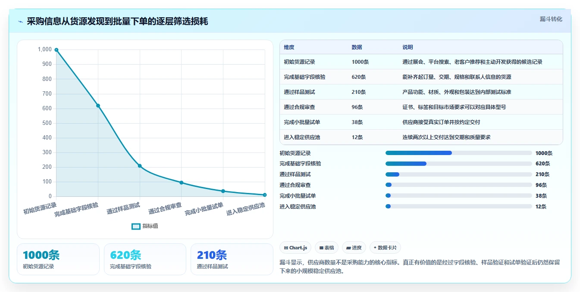Click the description 供应商接受真实订单并按约定交付
This screenshot has height=292, width=580.
point(441,122)
